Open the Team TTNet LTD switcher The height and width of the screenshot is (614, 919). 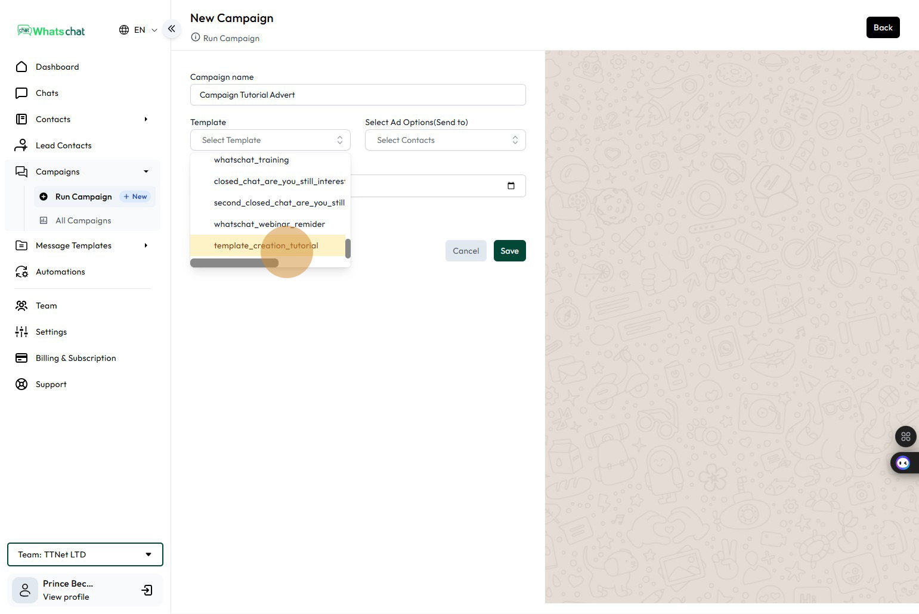85,554
